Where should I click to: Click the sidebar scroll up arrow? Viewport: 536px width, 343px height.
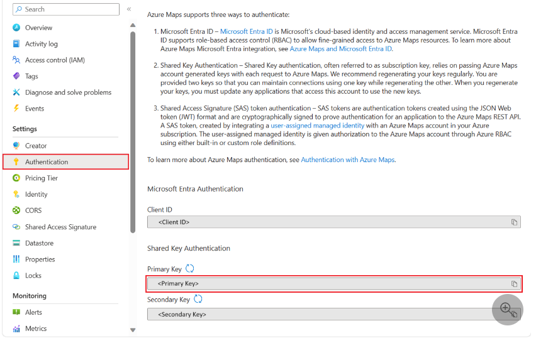coord(133,25)
